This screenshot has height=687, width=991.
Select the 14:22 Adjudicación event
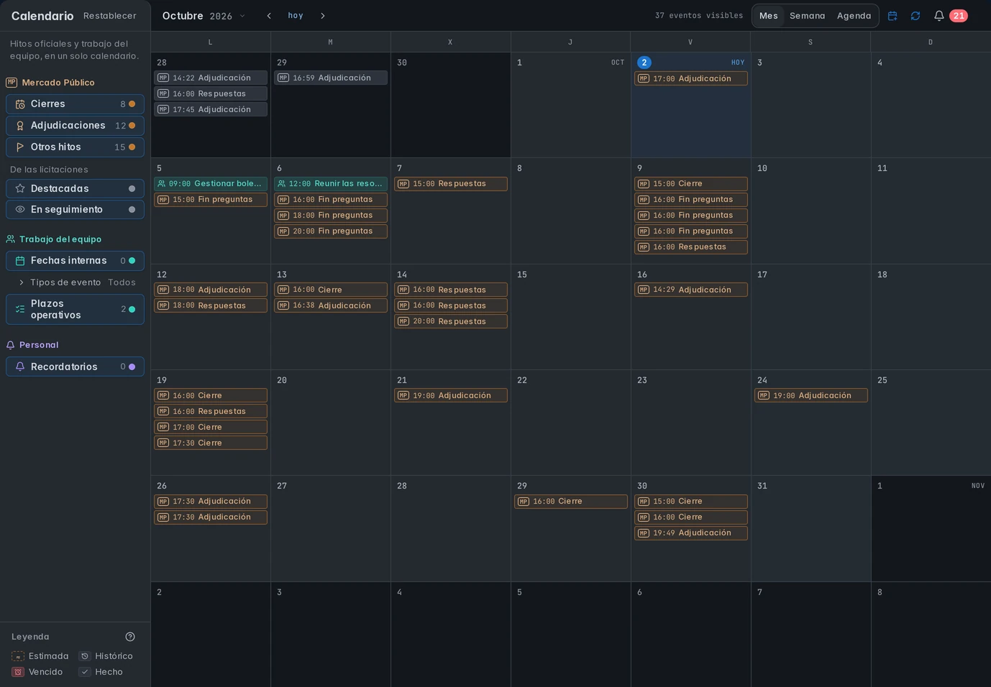click(211, 78)
